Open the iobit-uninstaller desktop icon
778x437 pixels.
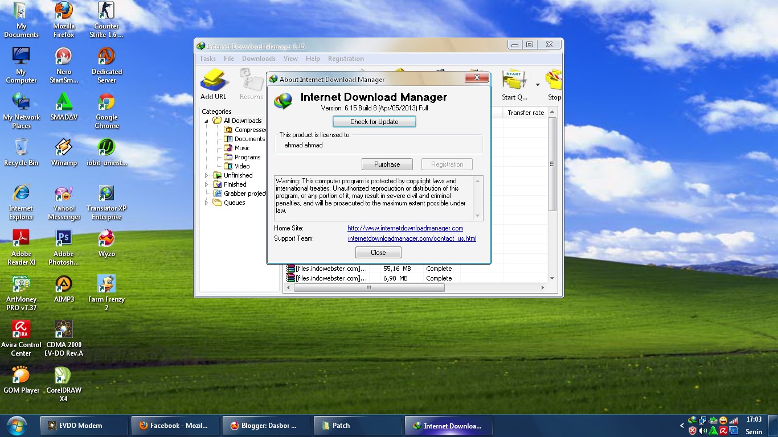coord(107,152)
